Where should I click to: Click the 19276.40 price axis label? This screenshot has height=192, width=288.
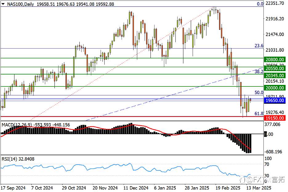(x=275, y=112)
